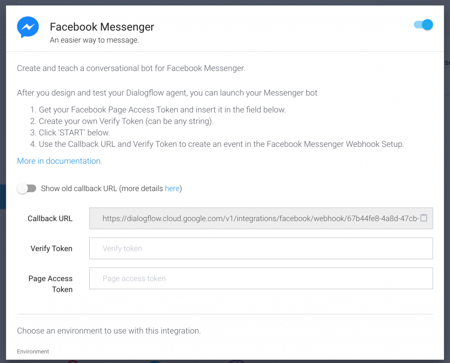Select the Callback URL text field
The height and width of the screenshot is (363, 450).
coord(261,218)
